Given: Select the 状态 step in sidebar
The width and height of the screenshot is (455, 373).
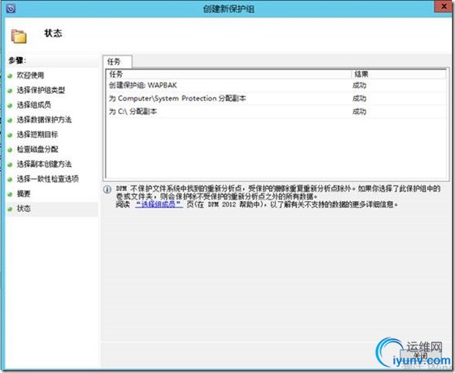Looking at the screenshot, I should [x=23, y=209].
